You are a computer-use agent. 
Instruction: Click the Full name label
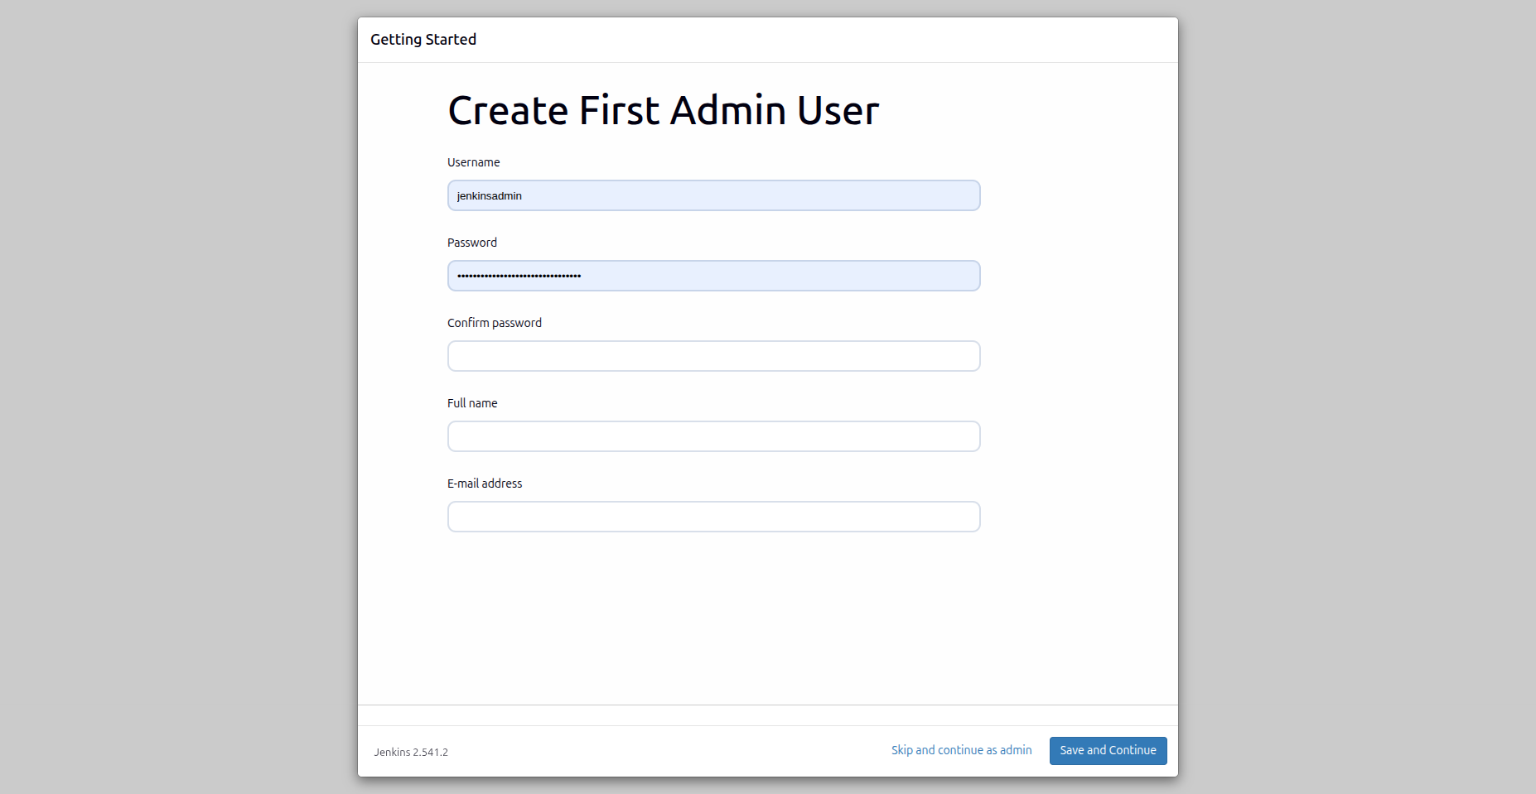coord(471,402)
